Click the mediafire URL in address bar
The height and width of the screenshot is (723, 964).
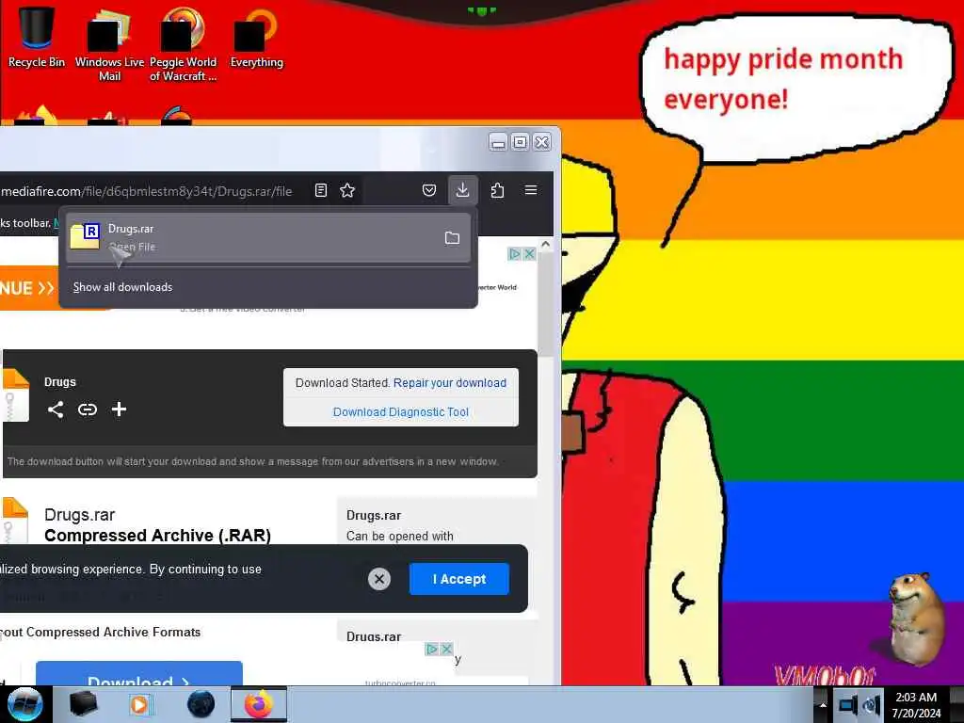(x=146, y=191)
